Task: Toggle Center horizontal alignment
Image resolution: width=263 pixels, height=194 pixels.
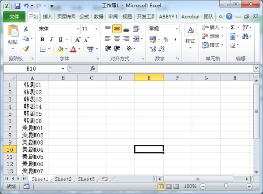Action: [x=117, y=39]
